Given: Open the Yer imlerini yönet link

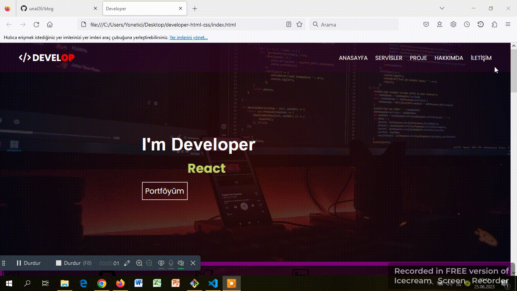Looking at the screenshot, I should [188, 38].
